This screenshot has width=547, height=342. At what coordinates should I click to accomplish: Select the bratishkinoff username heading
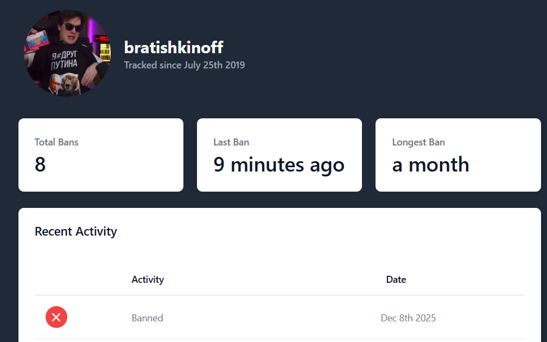pos(174,47)
